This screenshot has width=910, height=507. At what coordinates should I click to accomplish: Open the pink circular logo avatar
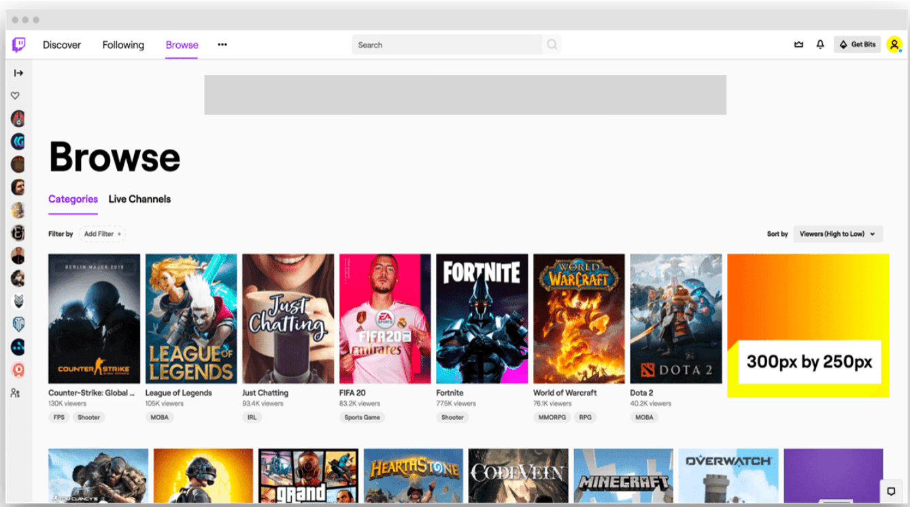pyautogui.click(x=18, y=370)
